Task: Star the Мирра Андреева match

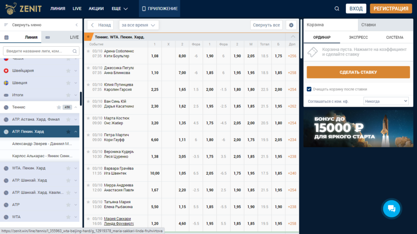Action: click(x=88, y=185)
